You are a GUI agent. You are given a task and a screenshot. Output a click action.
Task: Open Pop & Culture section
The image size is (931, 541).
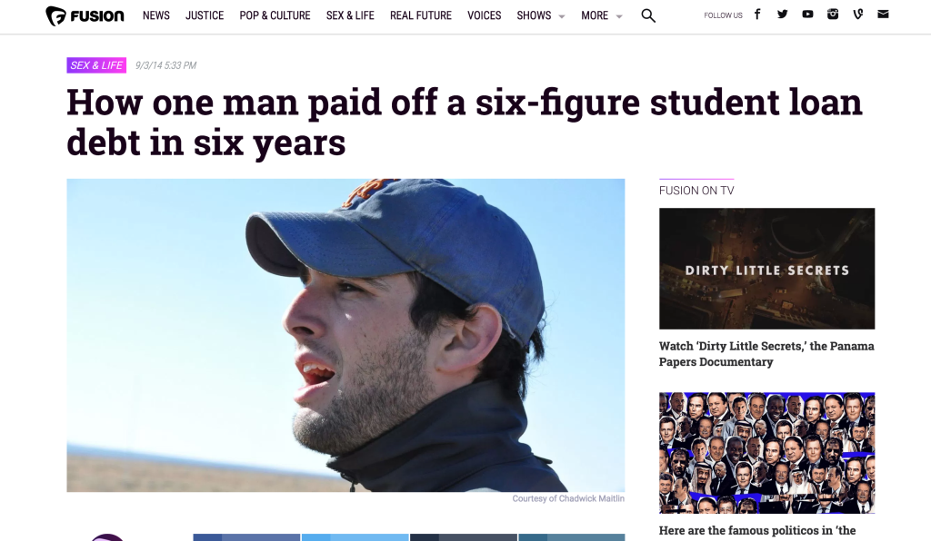275,15
